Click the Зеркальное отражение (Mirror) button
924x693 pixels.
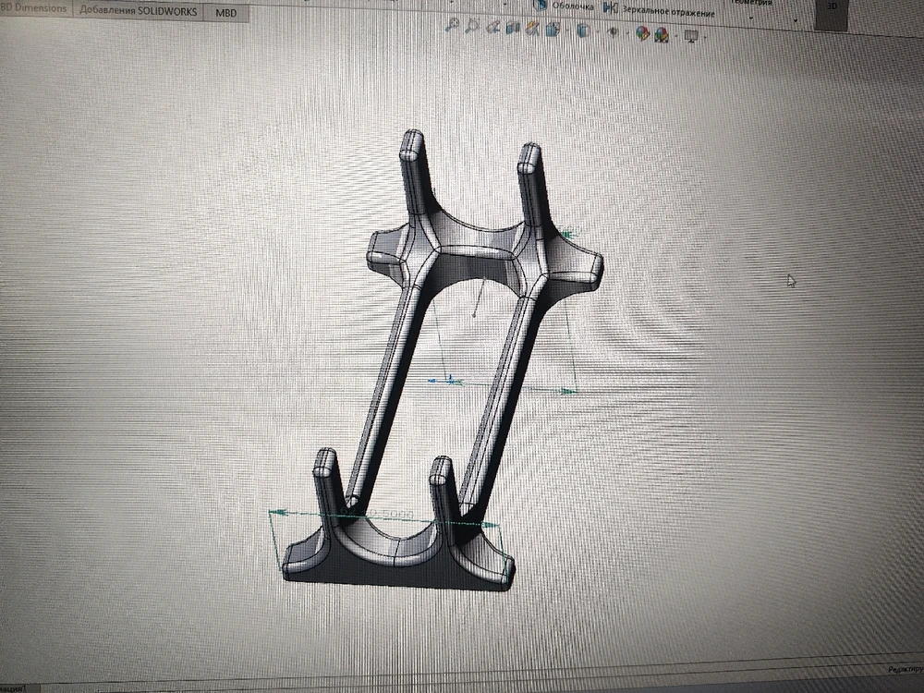coord(665,11)
